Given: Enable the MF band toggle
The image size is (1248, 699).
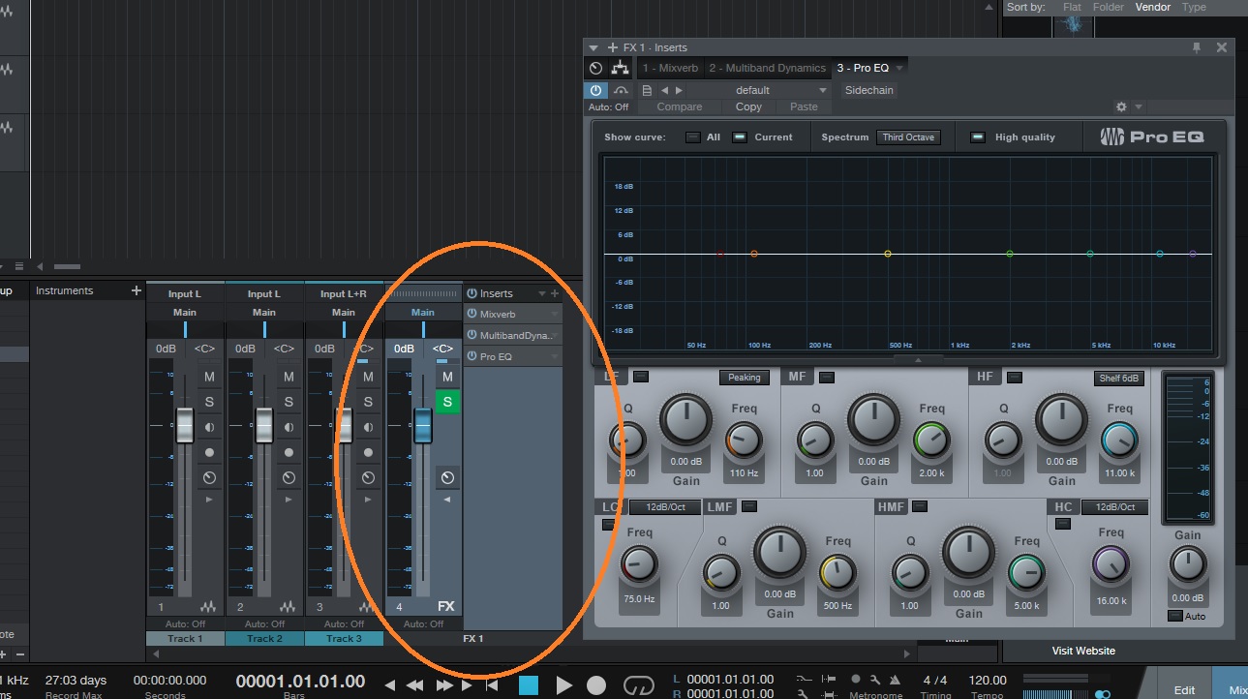Looking at the screenshot, I should tap(827, 377).
